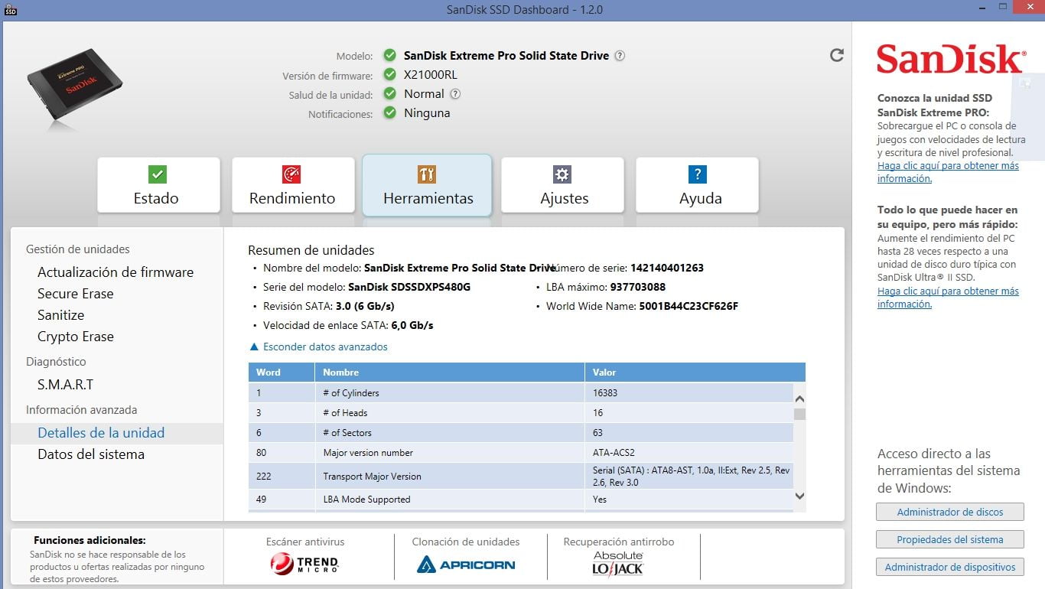Click serial number 142140401263

(667, 268)
